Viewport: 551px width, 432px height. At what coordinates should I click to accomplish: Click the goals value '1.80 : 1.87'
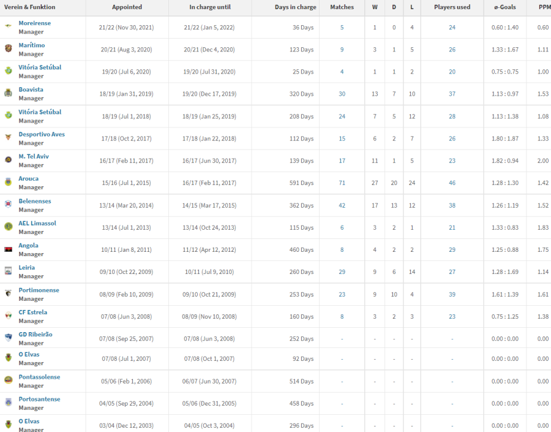pos(505,138)
